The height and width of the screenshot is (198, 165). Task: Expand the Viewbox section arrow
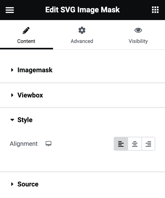[12, 95]
